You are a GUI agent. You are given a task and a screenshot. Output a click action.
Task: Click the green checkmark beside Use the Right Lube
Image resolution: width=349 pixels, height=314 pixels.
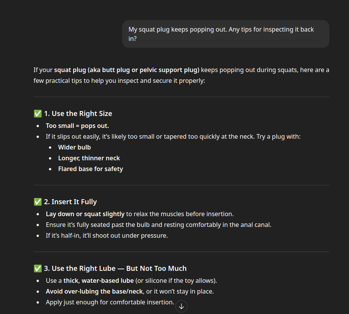click(38, 269)
